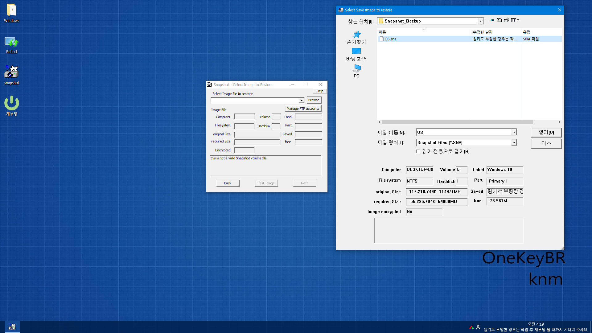
Task: Expand the Select Image file dropdown
Action: point(302,101)
